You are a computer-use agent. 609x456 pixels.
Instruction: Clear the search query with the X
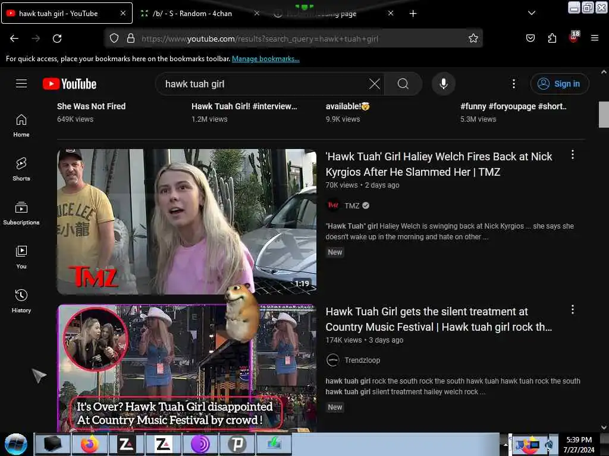[x=375, y=84]
